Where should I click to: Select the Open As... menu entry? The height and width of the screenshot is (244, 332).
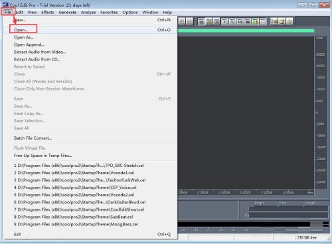[90, 37]
